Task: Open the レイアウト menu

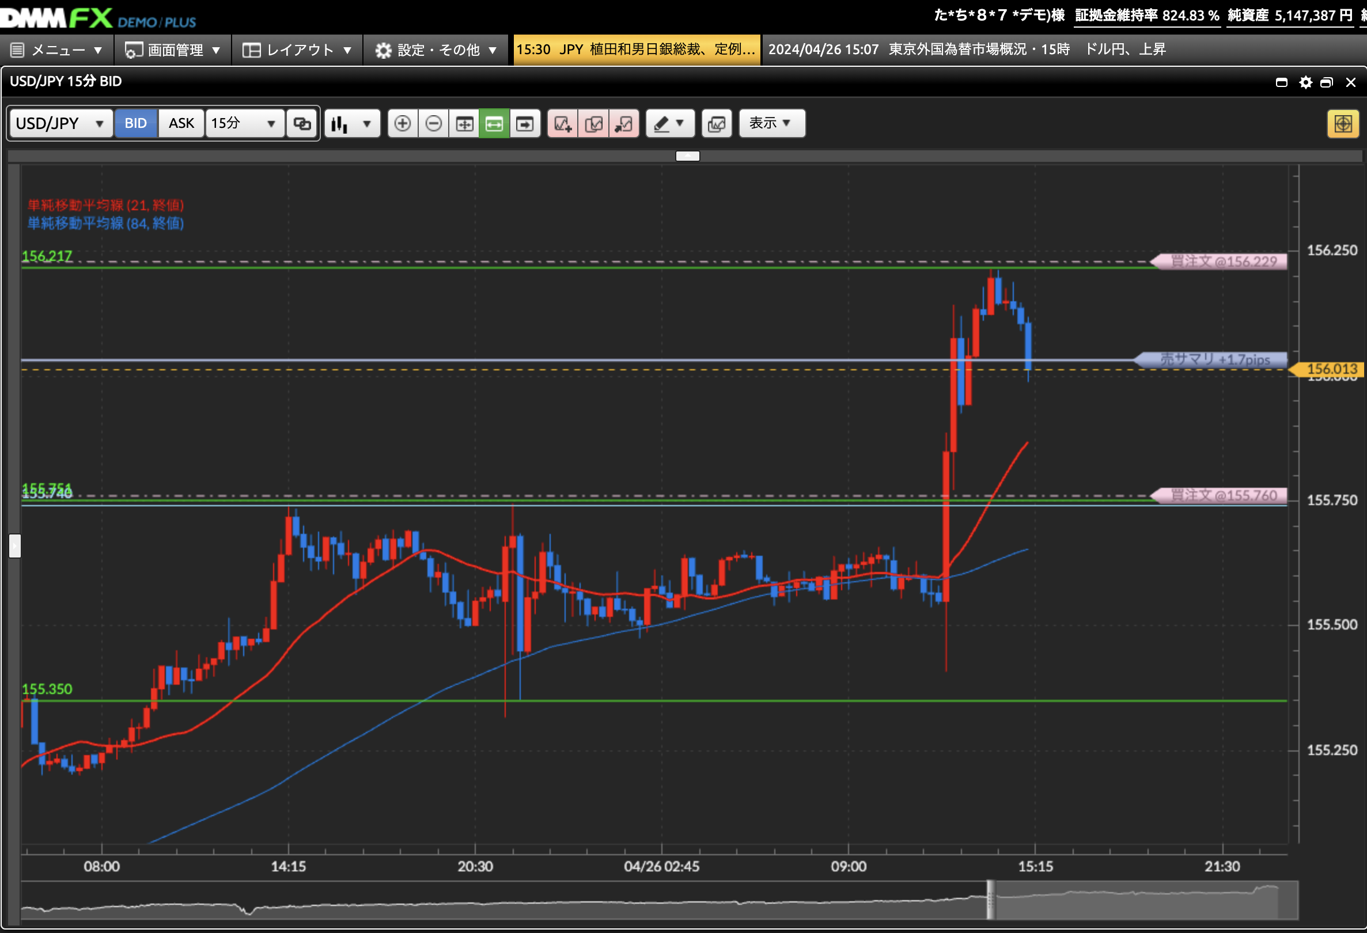Action: (297, 50)
